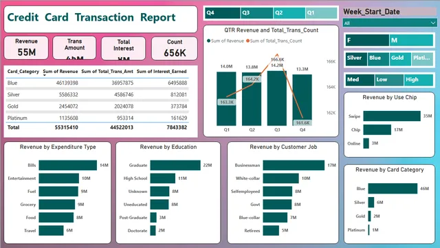Select the High School education bar
The height and width of the screenshot is (248, 440).
tap(163, 178)
